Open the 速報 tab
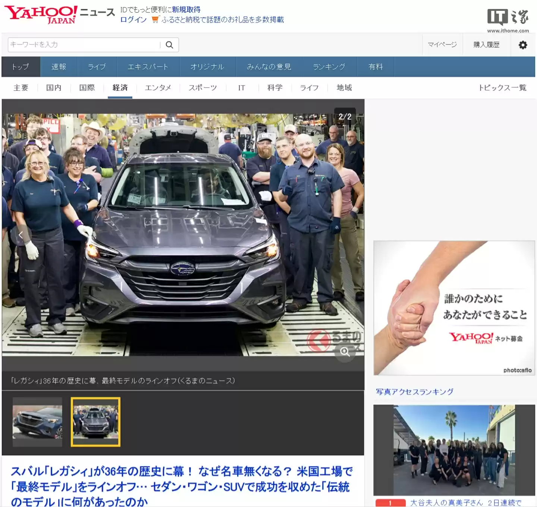The image size is (537, 507). pos(59,67)
